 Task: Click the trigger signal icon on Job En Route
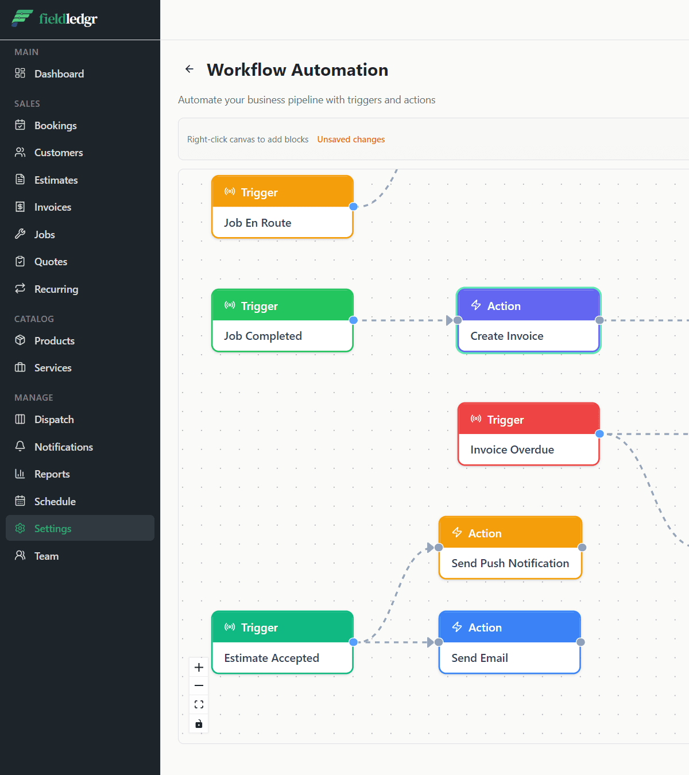point(230,192)
